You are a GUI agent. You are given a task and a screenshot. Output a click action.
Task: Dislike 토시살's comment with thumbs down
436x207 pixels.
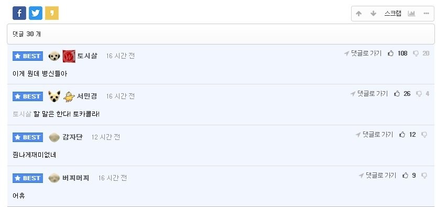(x=416, y=53)
